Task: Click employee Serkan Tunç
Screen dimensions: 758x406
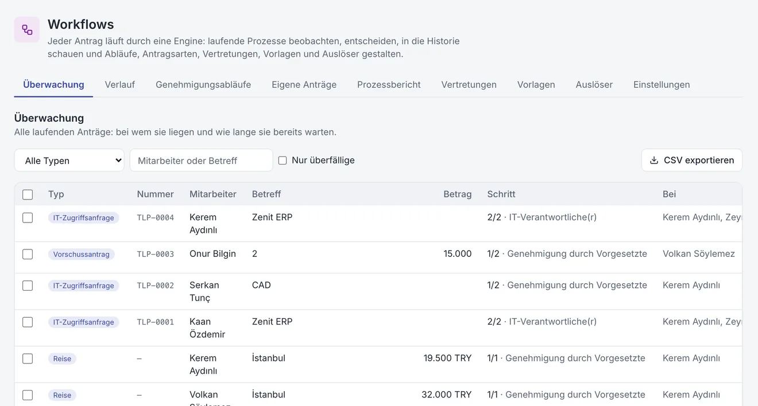Action: [x=204, y=291]
